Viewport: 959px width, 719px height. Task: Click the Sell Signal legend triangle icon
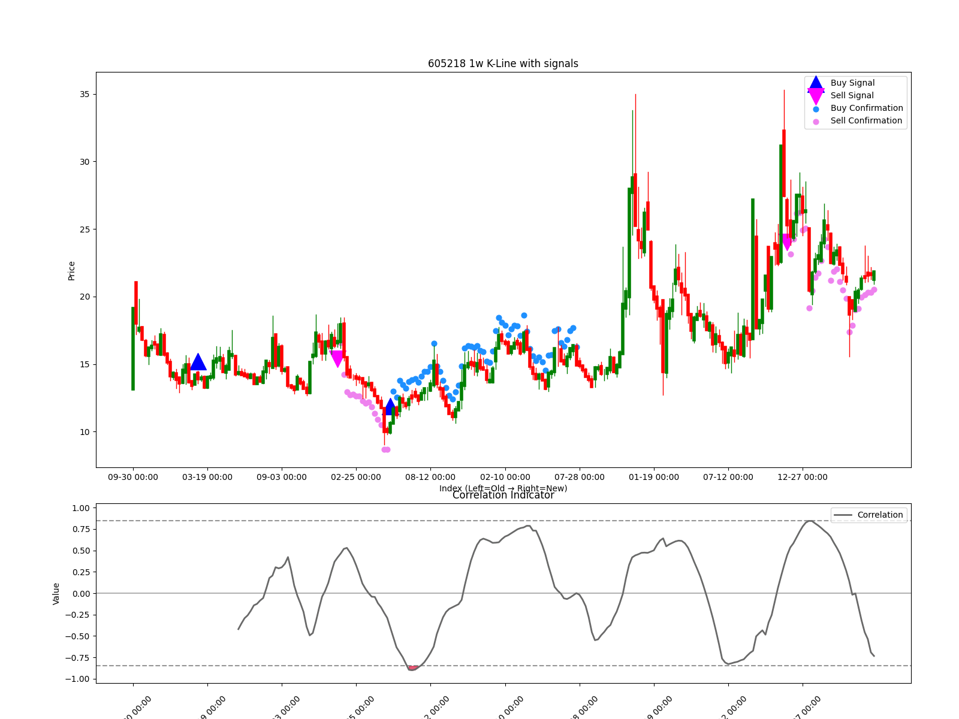coord(816,96)
